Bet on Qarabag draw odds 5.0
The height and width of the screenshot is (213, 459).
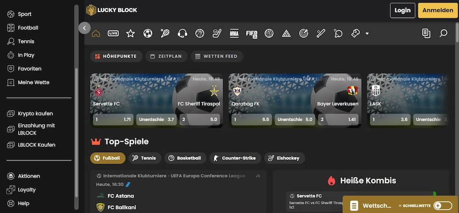(x=295, y=119)
